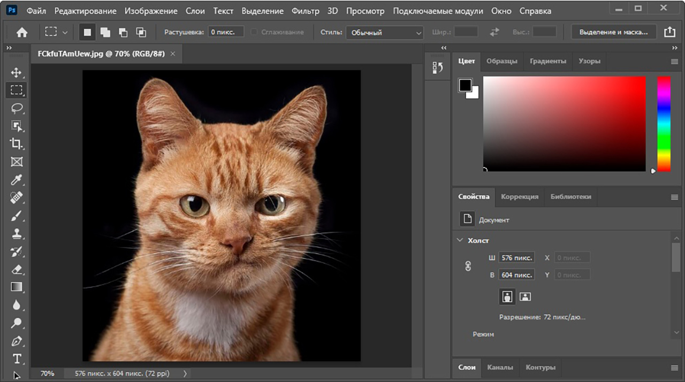Toggle the Сглаживание checkbox

[x=254, y=32]
